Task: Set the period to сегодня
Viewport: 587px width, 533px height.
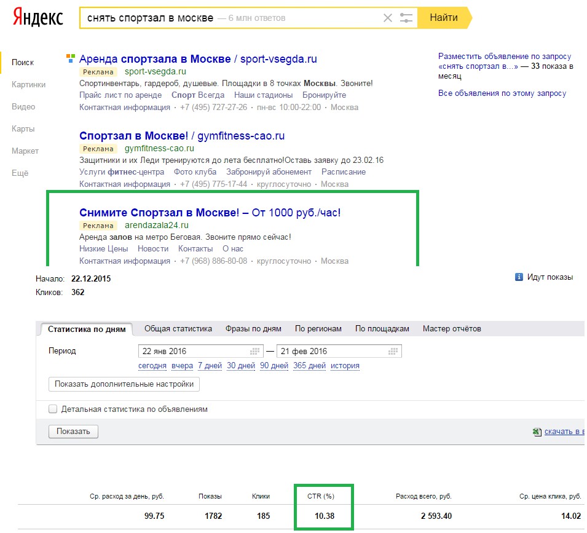Action: 152,365
